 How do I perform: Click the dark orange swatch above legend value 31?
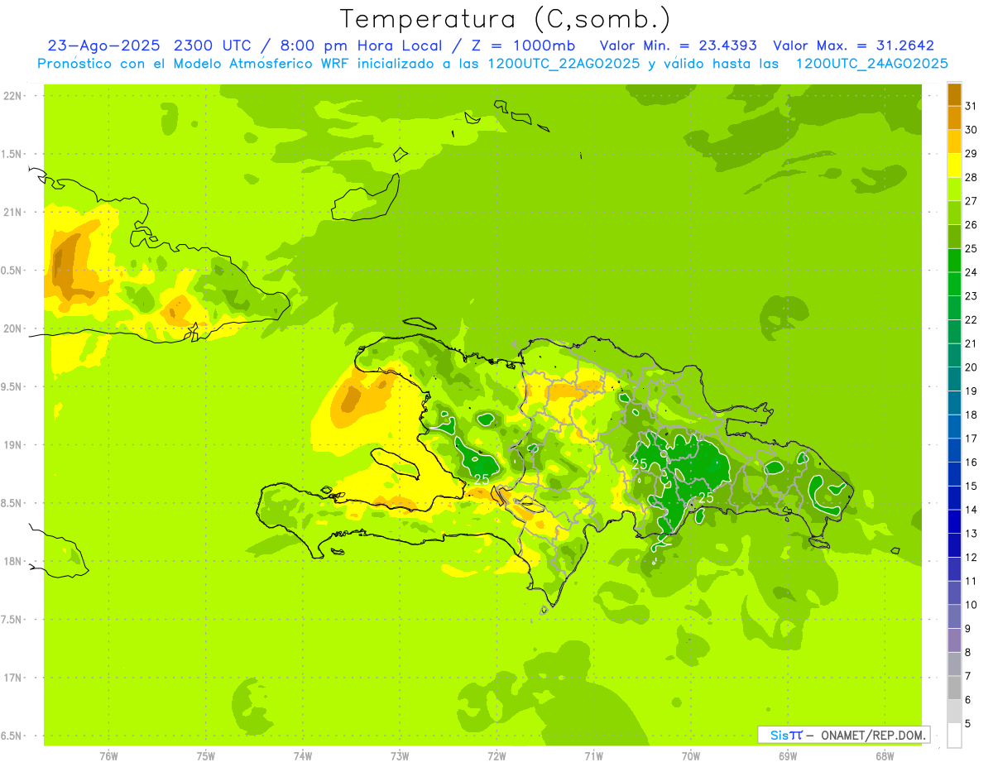[x=954, y=94]
